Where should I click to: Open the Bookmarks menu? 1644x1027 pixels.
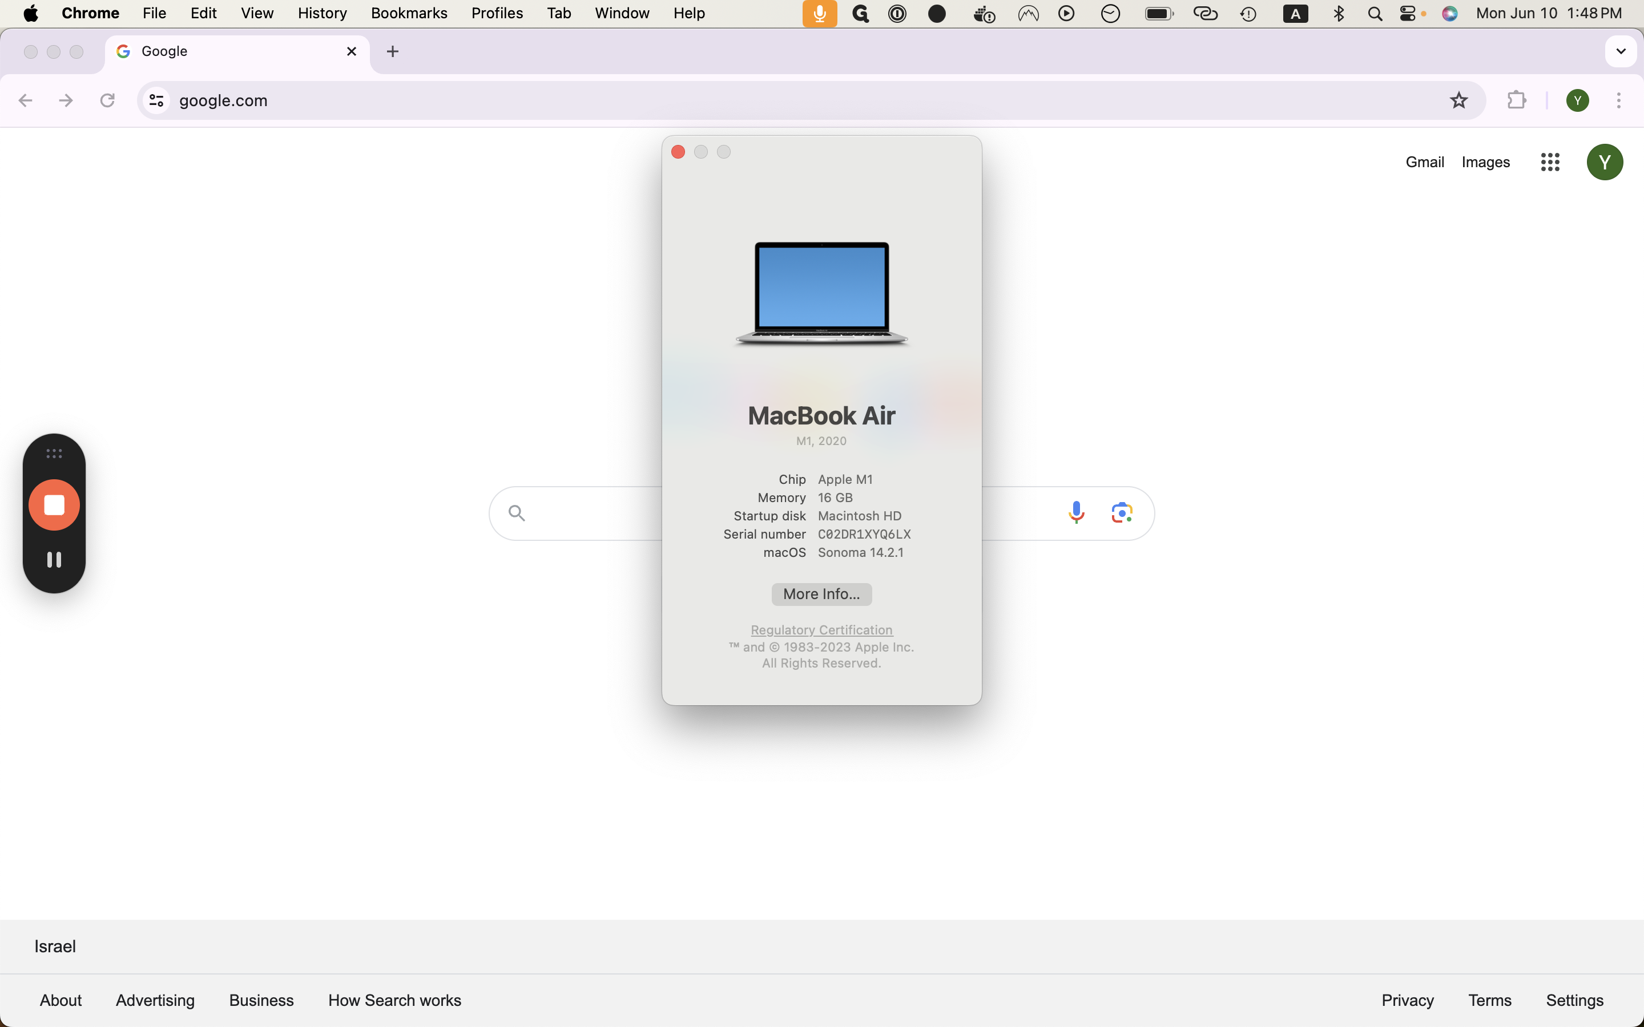(409, 14)
